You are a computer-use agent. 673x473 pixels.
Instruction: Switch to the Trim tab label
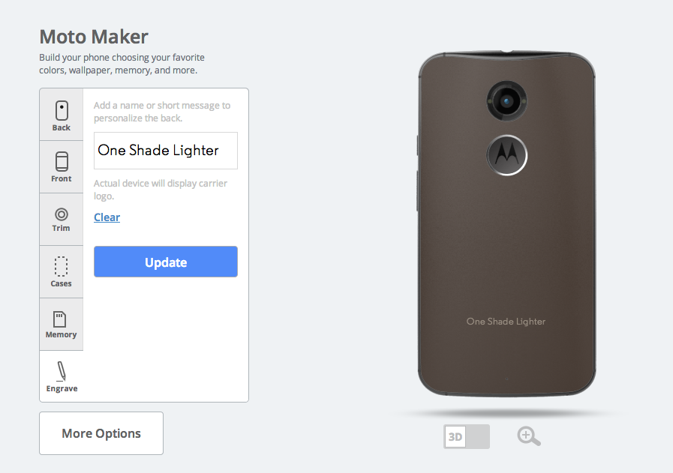61,228
